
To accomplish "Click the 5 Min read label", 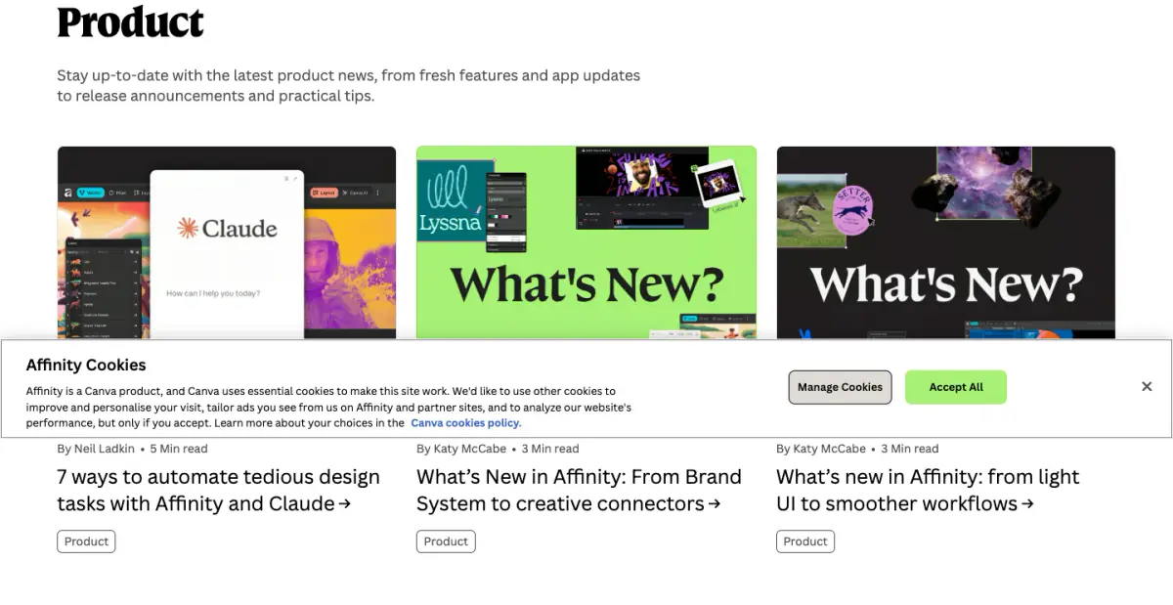I will tap(179, 449).
